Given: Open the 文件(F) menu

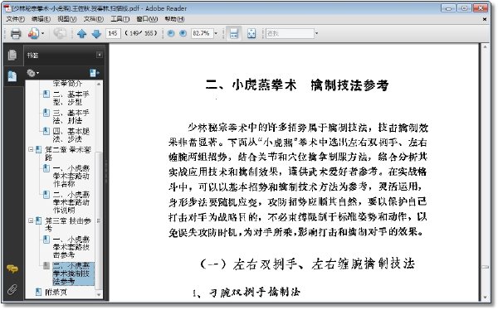Looking at the screenshot, I should pos(15,19).
